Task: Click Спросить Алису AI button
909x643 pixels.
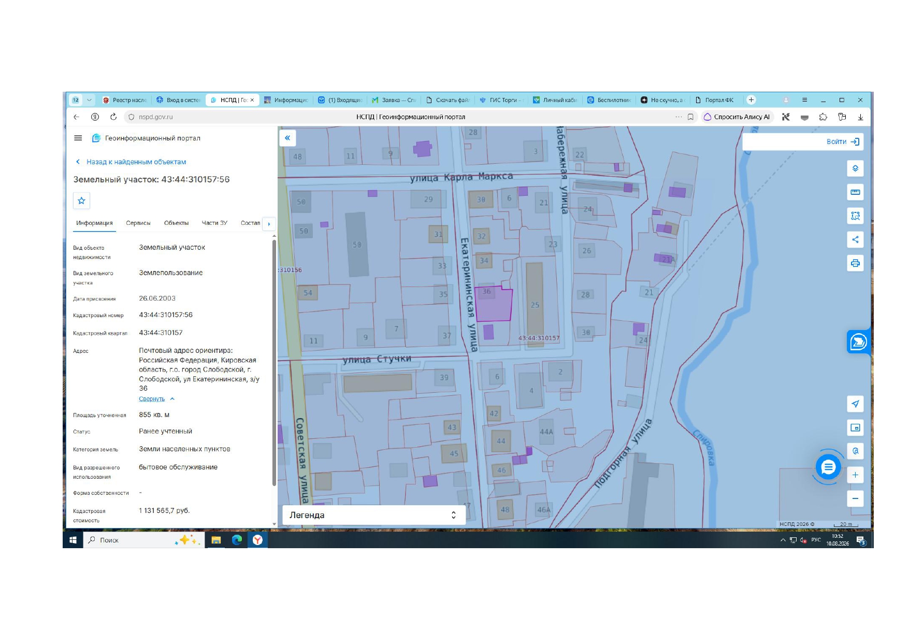Action: click(737, 117)
